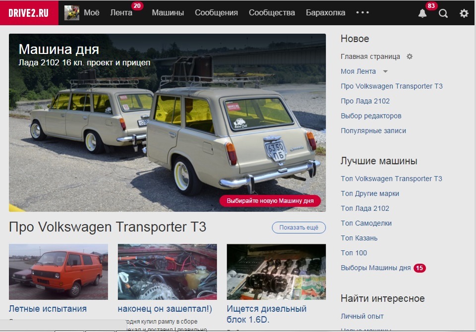Screen dimensions: 476x332
Task: Open the Топ 100 link
Action: pyautogui.click(x=354, y=253)
